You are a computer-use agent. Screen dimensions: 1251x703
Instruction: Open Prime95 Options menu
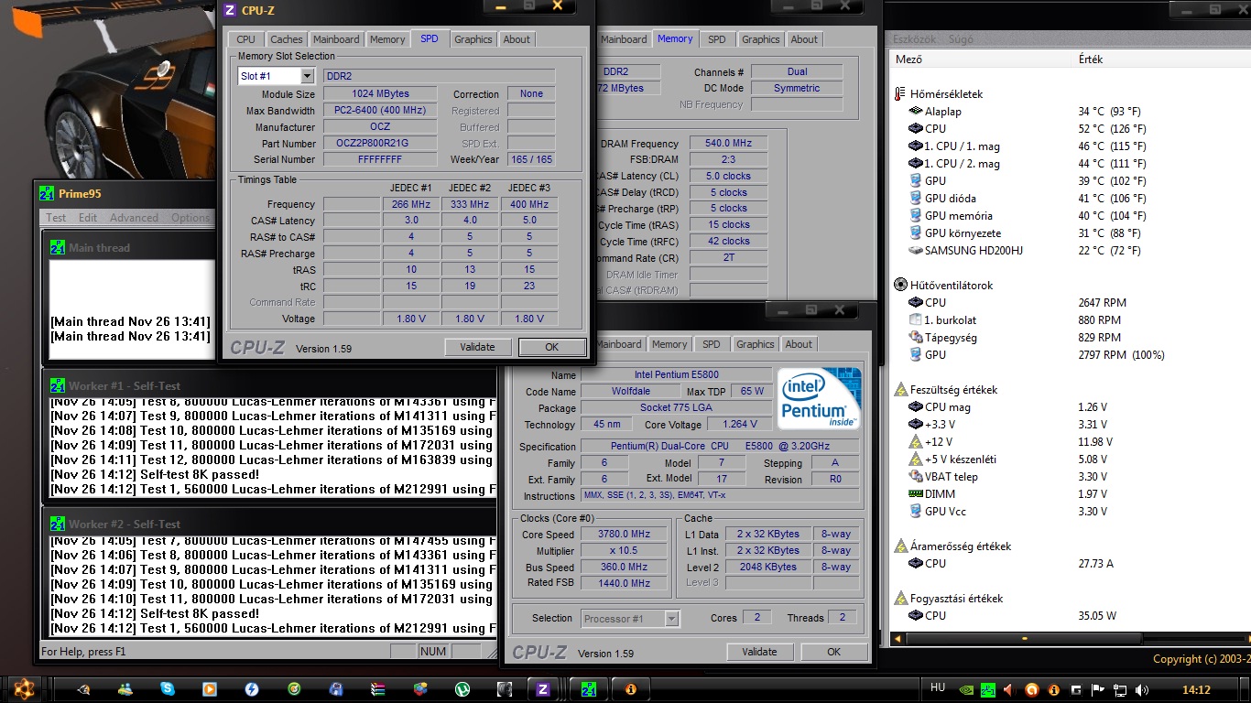click(x=190, y=218)
